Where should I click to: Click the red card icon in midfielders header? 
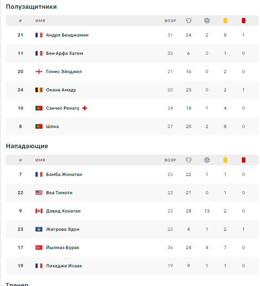tap(244, 21)
